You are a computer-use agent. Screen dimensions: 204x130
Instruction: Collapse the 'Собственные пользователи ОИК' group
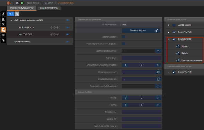(11, 20)
